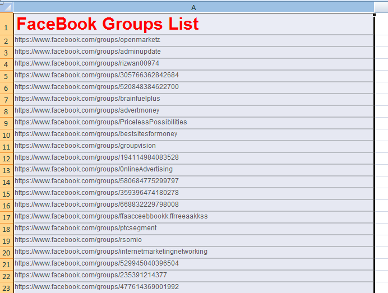Click the 529945040396504 group URL cell
Image resolution: width=388 pixels, height=293 pixels.
click(193, 264)
